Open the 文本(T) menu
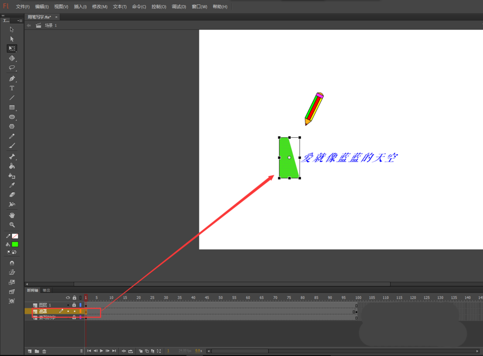 [x=119, y=7]
